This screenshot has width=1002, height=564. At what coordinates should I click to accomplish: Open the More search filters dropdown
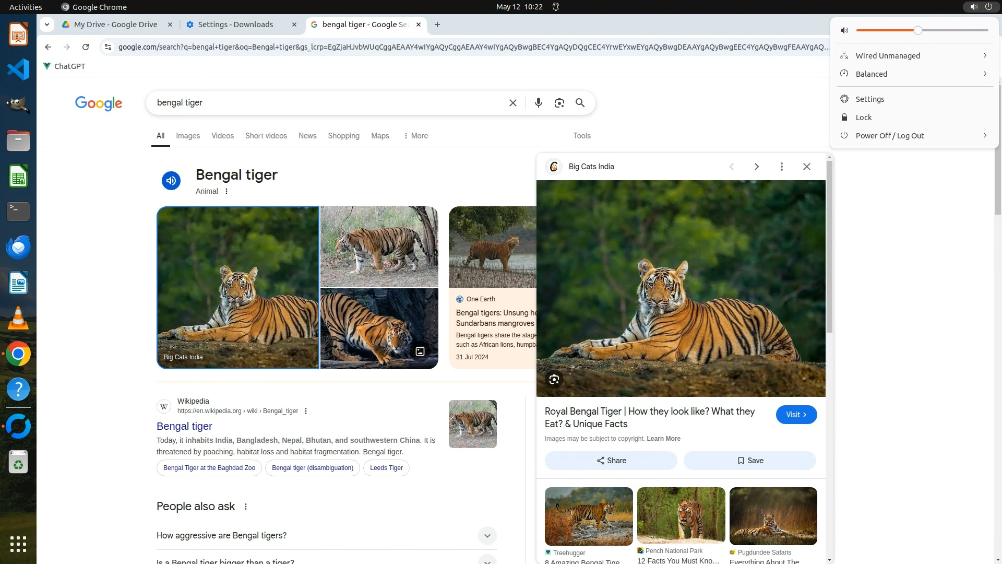(415, 136)
